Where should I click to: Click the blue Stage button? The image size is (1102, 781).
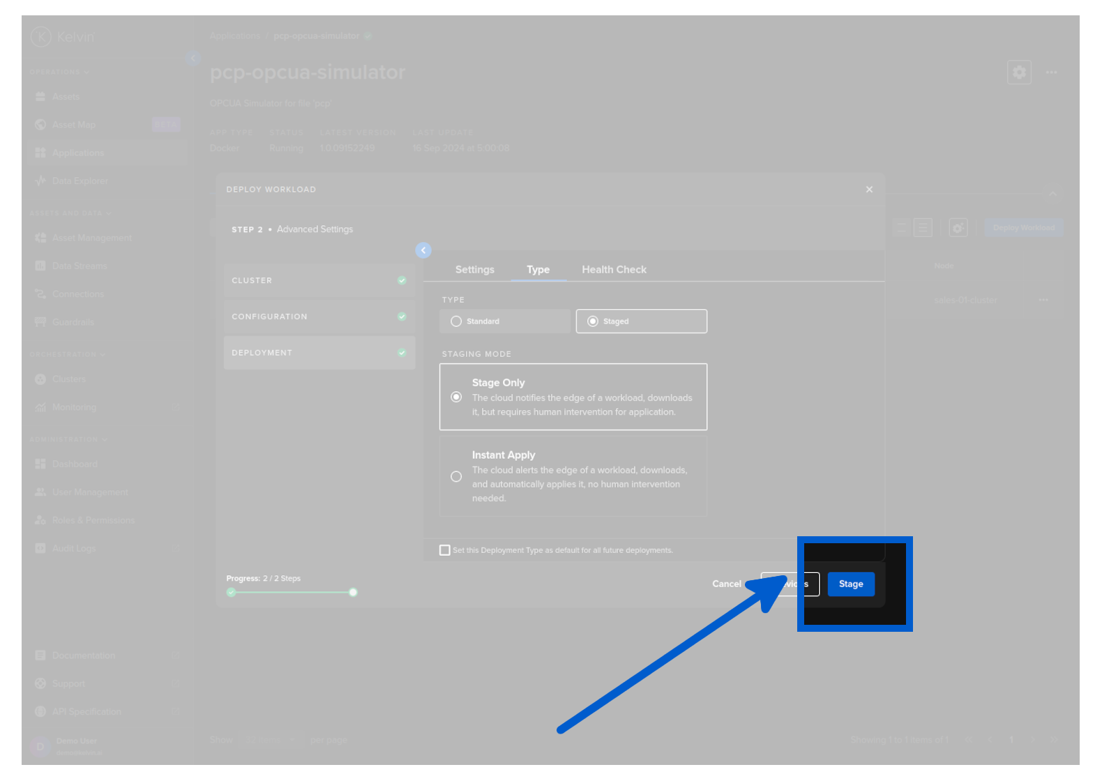coord(850,584)
